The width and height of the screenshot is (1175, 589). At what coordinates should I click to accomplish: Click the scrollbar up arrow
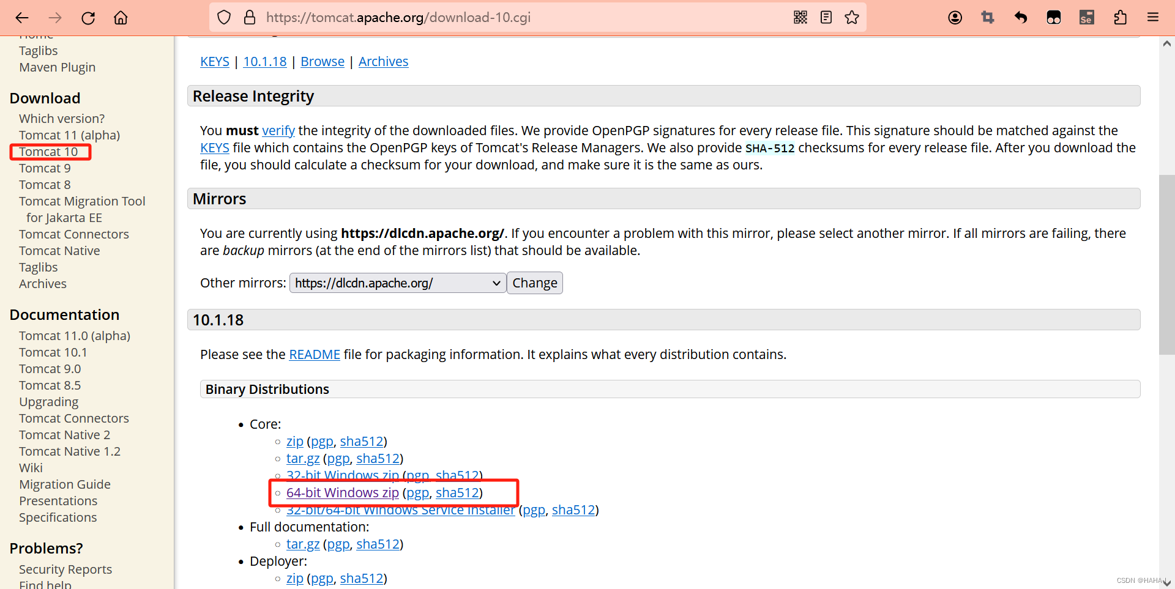pyautogui.click(x=1167, y=43)
